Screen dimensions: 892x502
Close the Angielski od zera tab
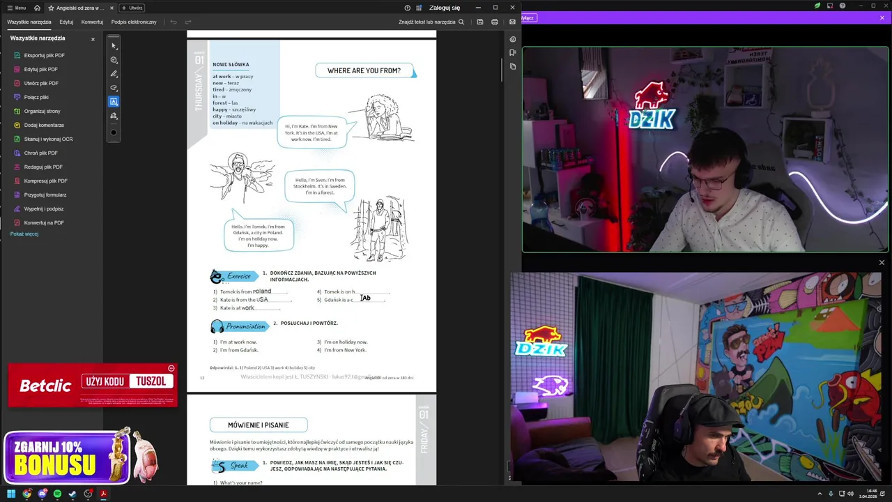point(111,8)
